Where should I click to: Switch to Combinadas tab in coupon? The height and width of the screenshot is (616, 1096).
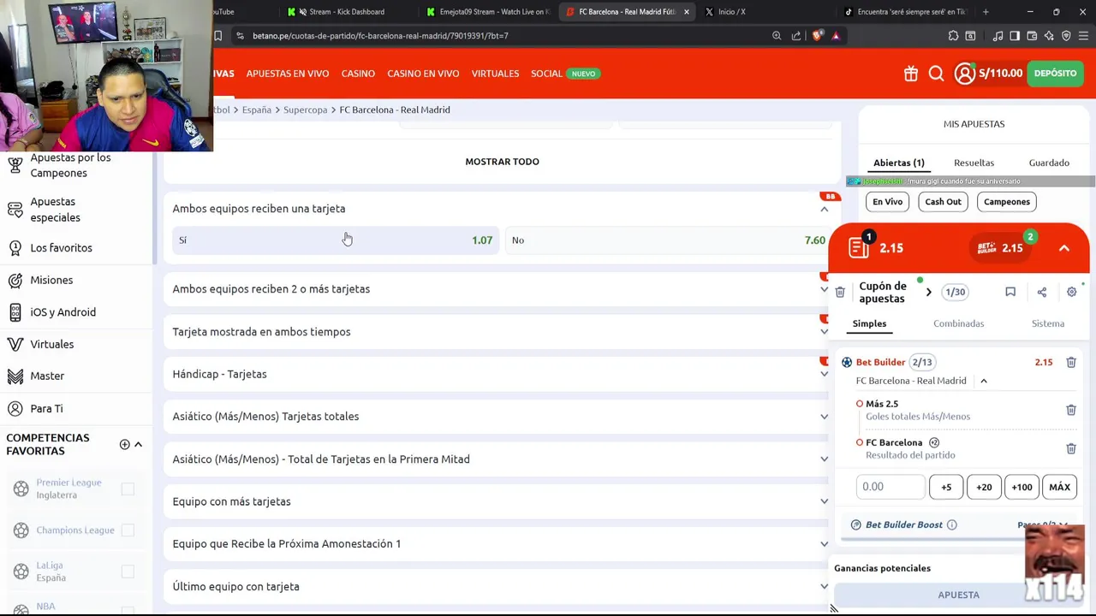point(958,323)
